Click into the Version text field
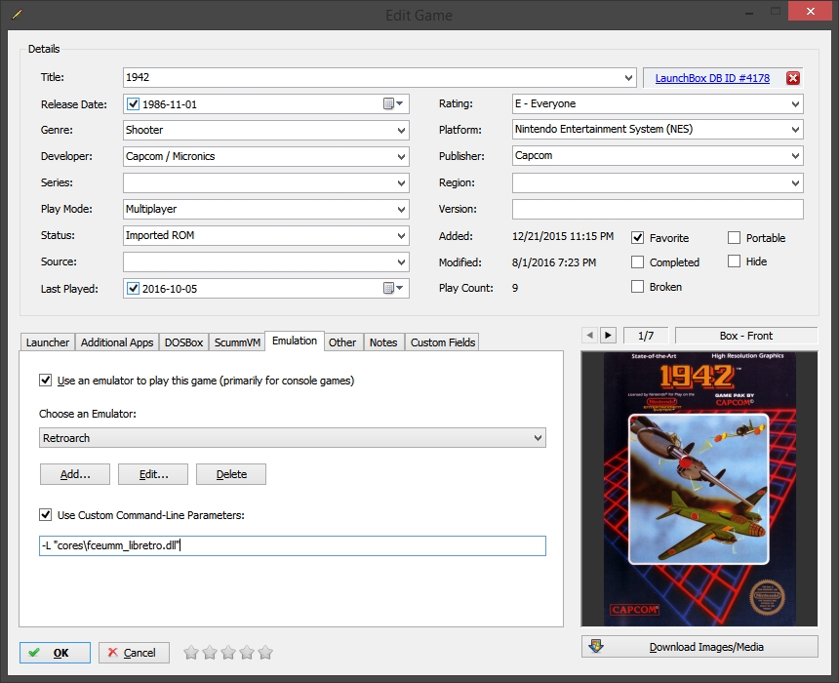 point(658,209)
